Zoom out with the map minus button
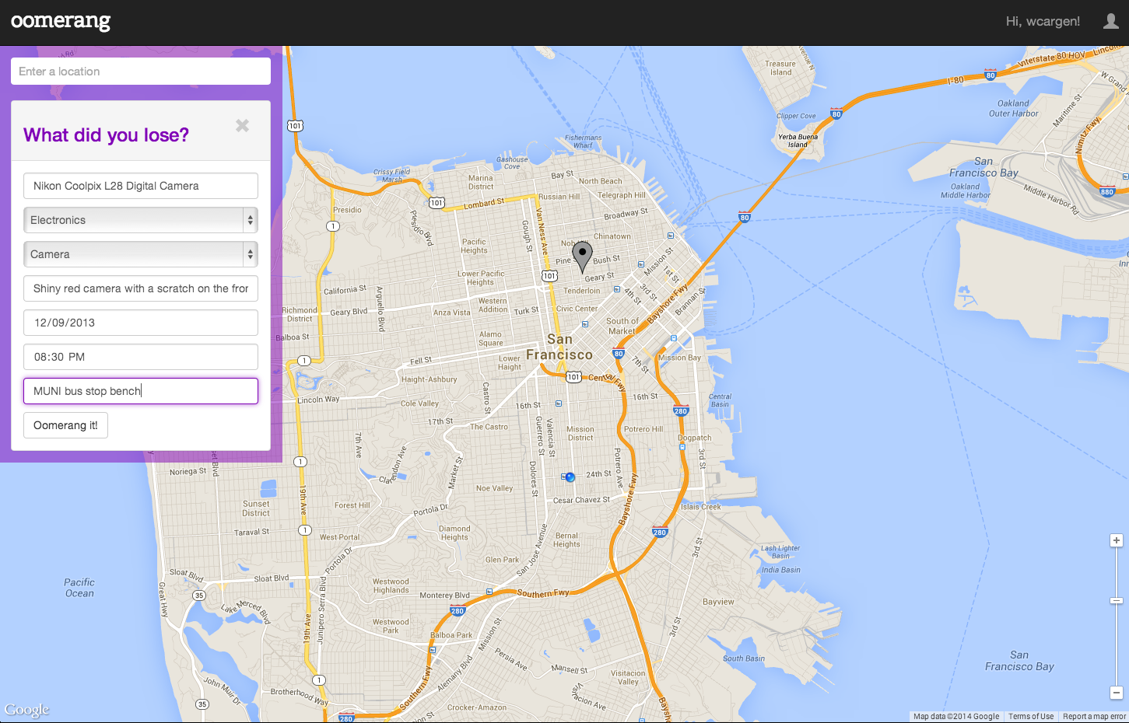The image size is (1129, 723). [x=1117, y=693]
